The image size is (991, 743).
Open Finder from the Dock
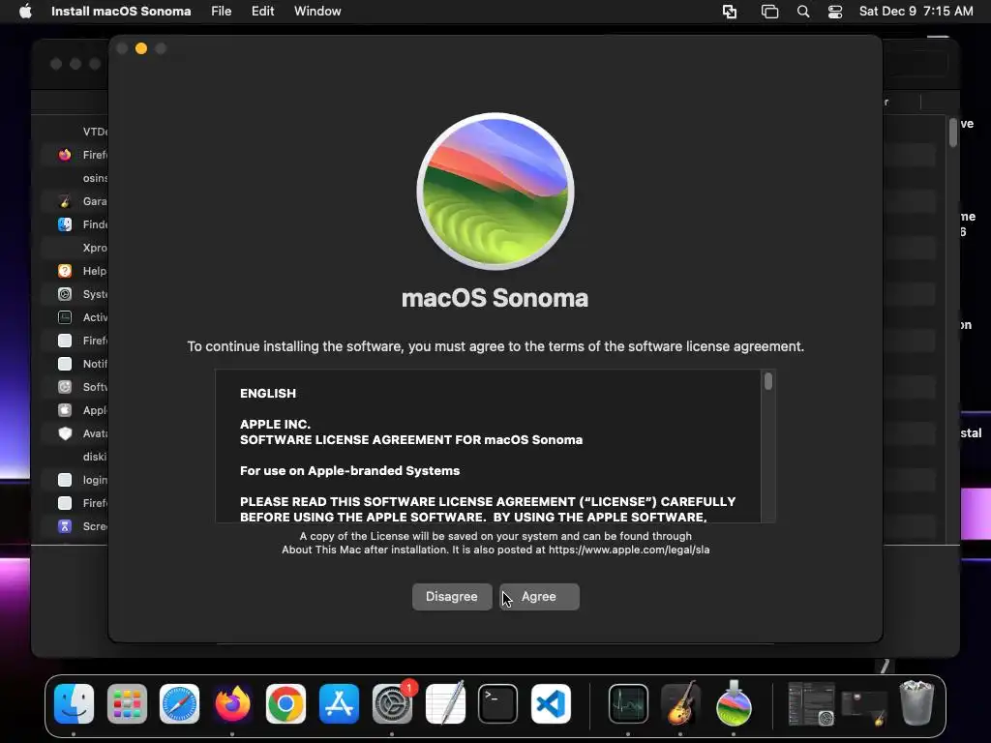[74, 703]
